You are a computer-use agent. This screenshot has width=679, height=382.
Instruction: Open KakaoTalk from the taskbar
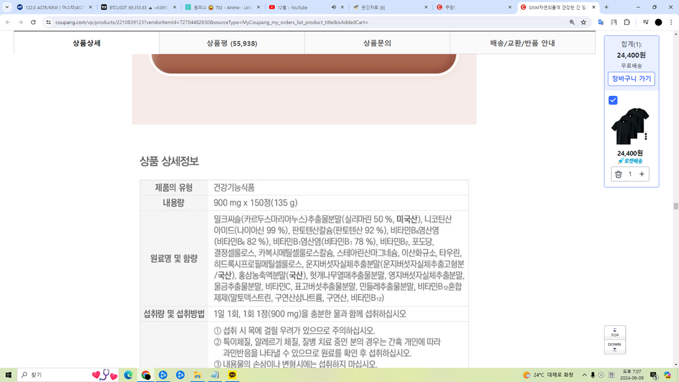coord(232,375)
